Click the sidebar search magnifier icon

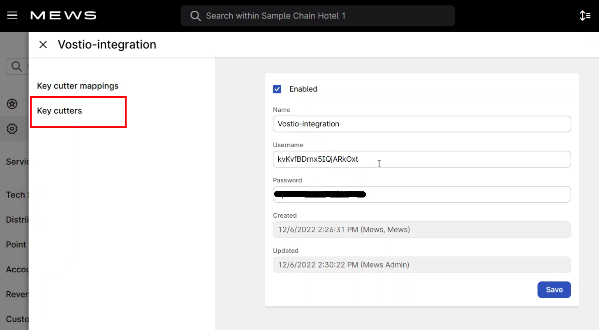tap(16, 66)
